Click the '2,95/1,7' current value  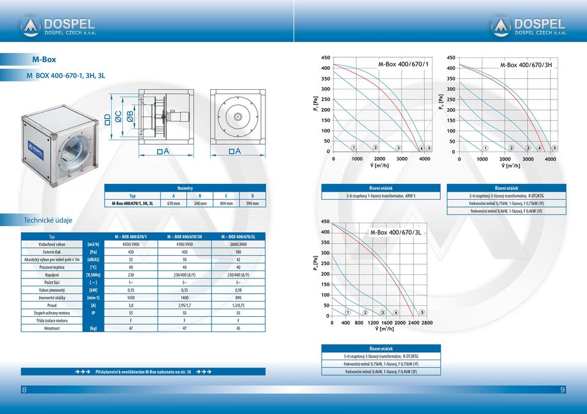pyautogui.click(x=185, y=305)
